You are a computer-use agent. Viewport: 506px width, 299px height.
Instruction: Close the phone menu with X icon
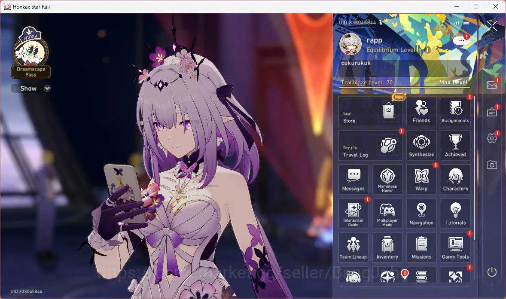point(492,25)
